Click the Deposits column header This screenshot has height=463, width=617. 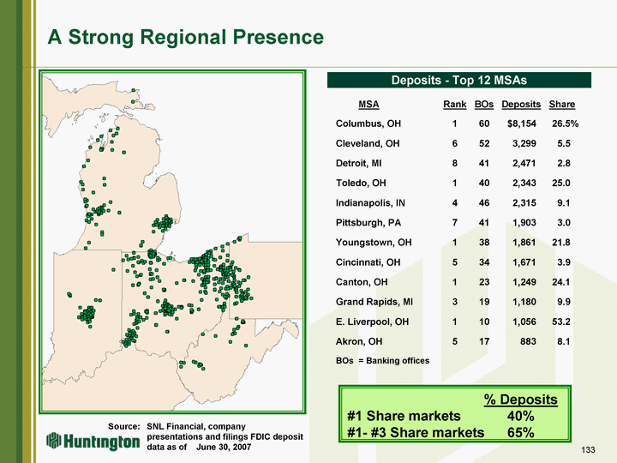pyautogui.click(x=521, y=105)
